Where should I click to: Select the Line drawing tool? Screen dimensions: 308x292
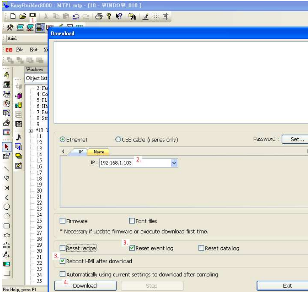7,169
